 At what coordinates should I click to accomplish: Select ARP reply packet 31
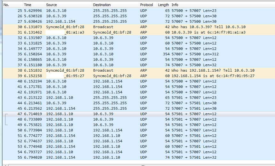pyautogui.click(x=139, y=32)
